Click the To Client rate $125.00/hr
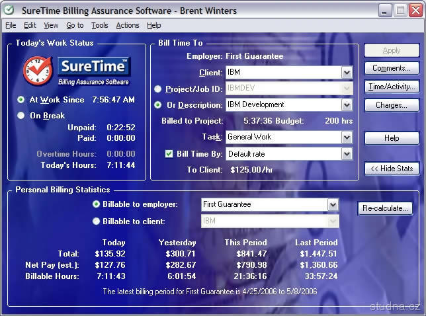This screenshot has width=426, height=316. click(x=251, y=170)
